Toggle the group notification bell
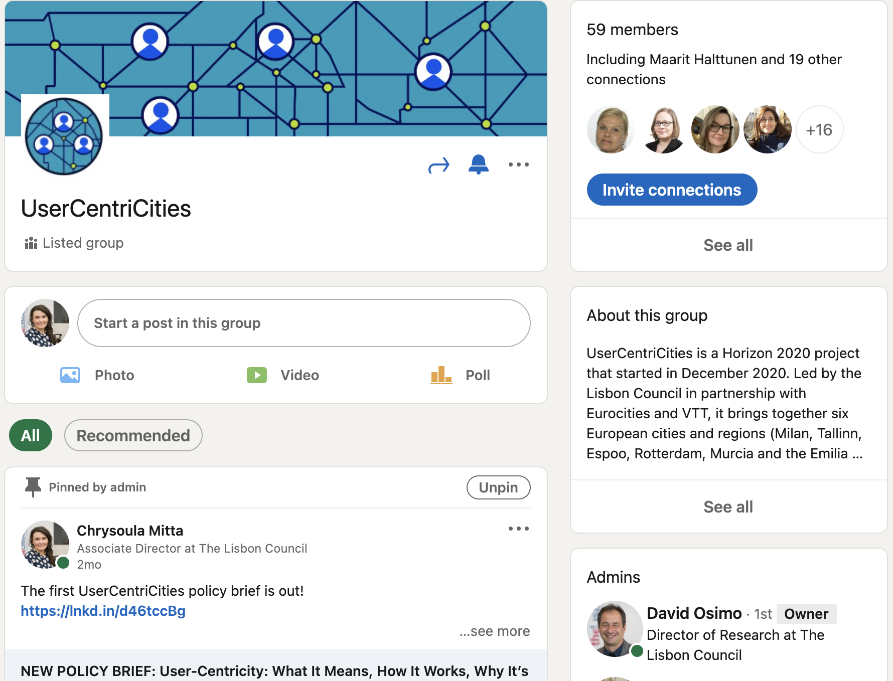 click(x=478, y=164)
